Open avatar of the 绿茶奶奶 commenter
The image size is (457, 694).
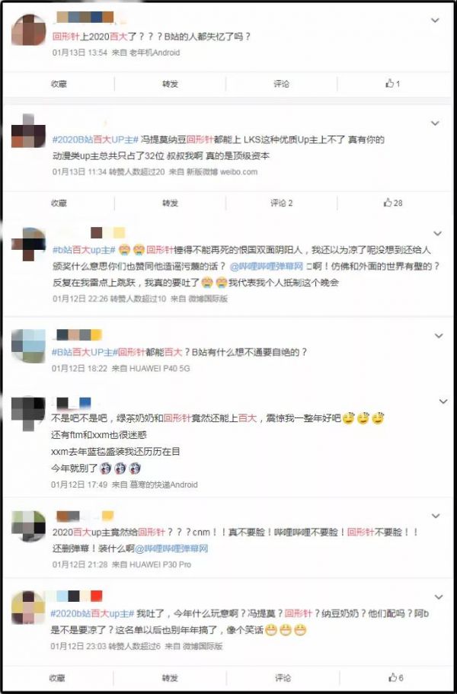(x=28, y=414)
